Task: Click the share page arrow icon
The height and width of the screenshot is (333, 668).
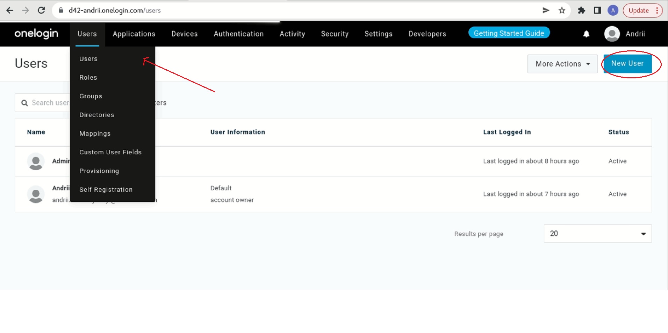Action: [546, 10]
